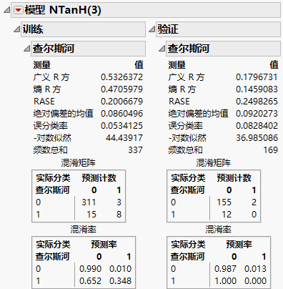The image size is (283, 289).
Task: Select training -对数似然 value 44.43917
Action: pos(124,138)
